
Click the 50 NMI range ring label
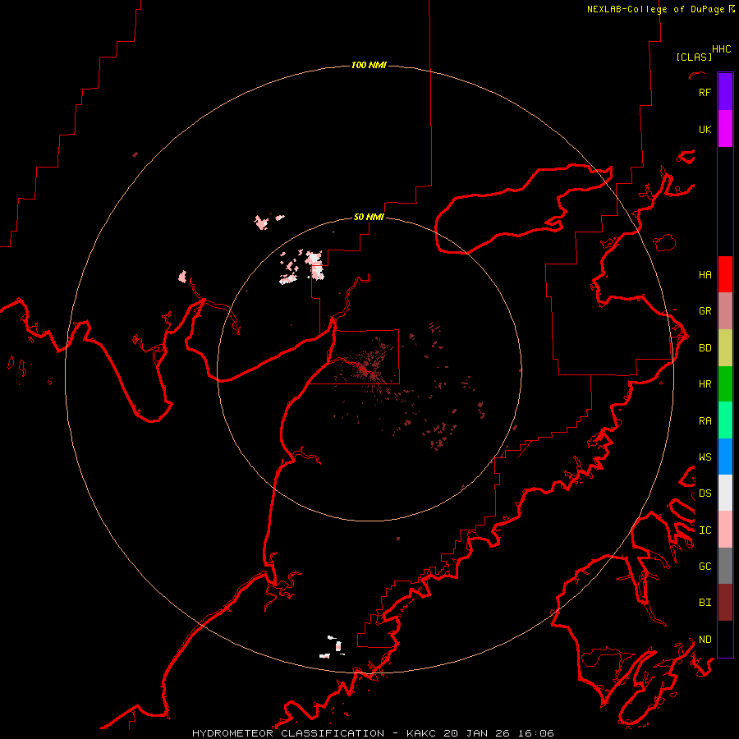tap(369, 217)
